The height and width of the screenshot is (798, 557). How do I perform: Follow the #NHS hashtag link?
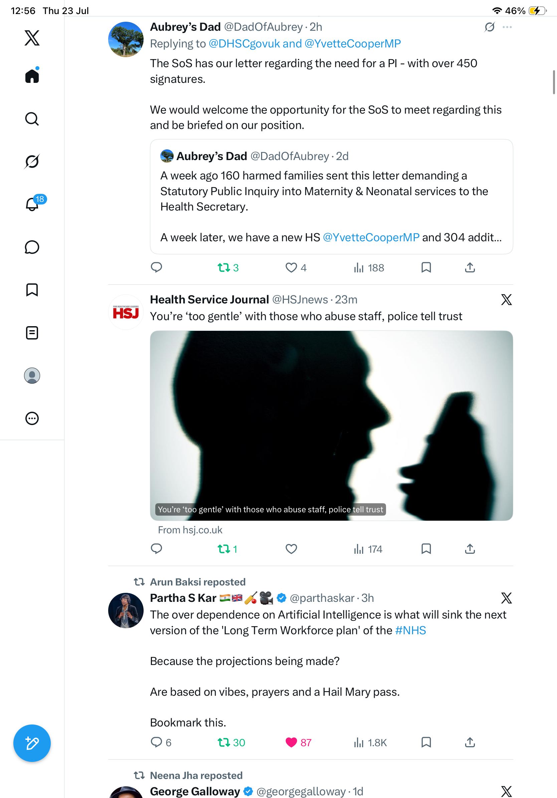click(410, 631)
